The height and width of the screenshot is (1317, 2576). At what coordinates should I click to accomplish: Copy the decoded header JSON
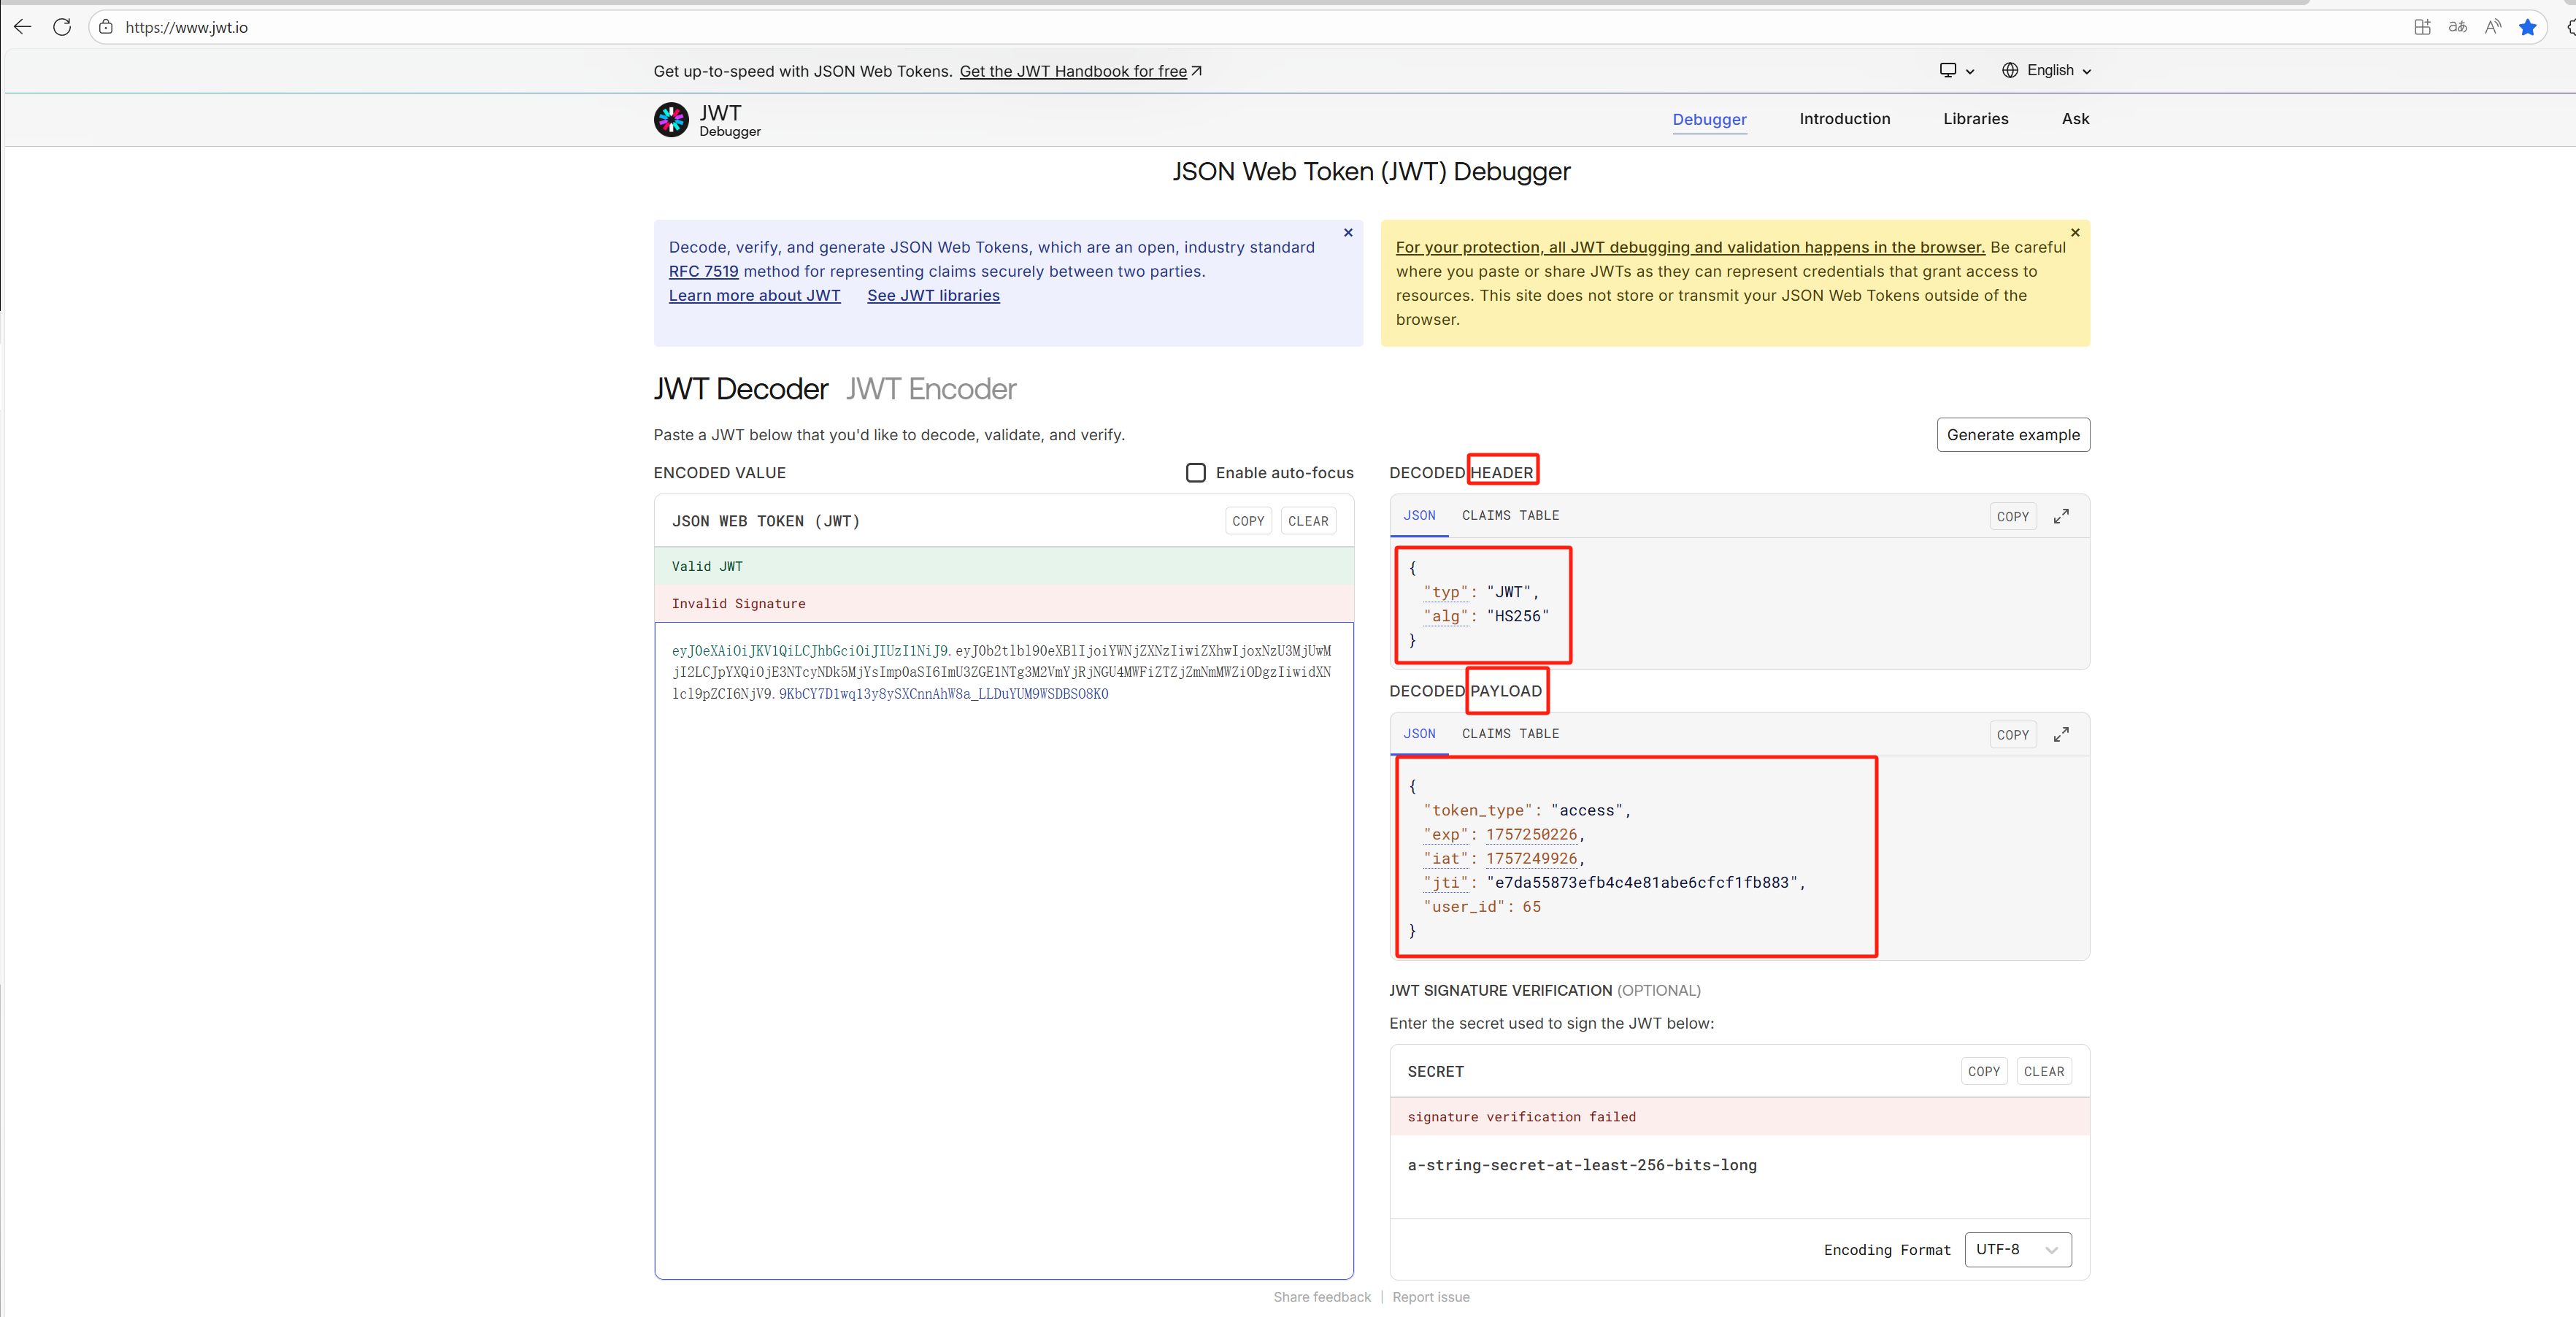tap(2012, 516)
